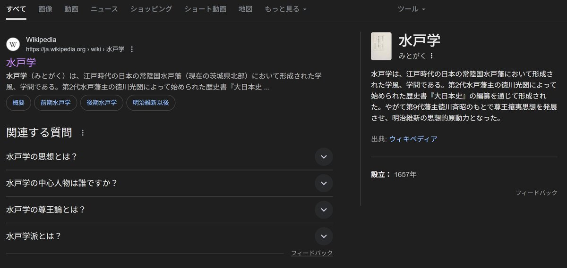Switch to the 地図 tab

click(x=246, y=9)
